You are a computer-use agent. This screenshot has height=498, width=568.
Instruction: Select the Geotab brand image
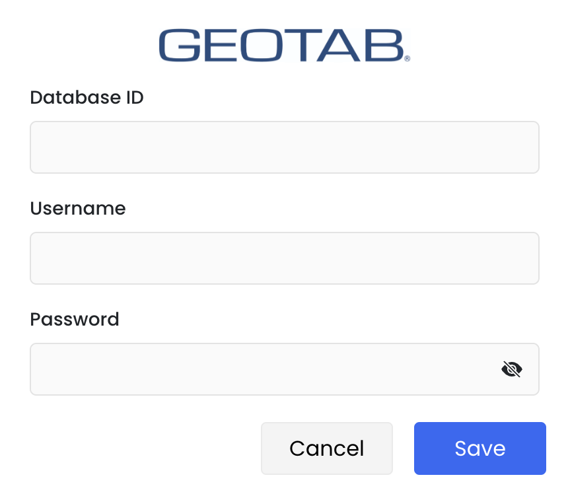click(x=284, y=45)
